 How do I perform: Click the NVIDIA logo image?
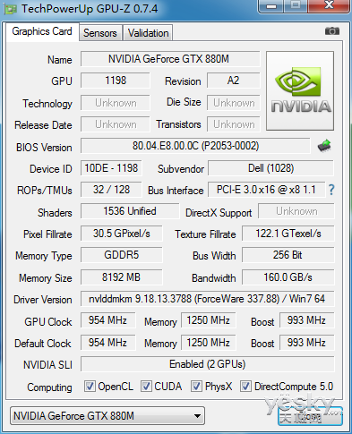click(x=300, y=91)
